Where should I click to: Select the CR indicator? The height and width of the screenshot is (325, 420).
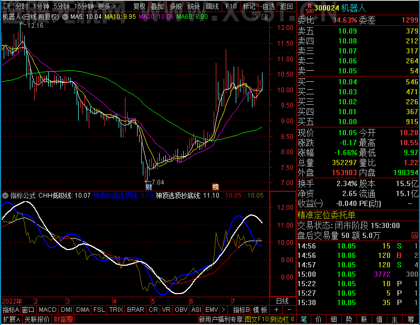pyautogui.click(x=153, y=310)
